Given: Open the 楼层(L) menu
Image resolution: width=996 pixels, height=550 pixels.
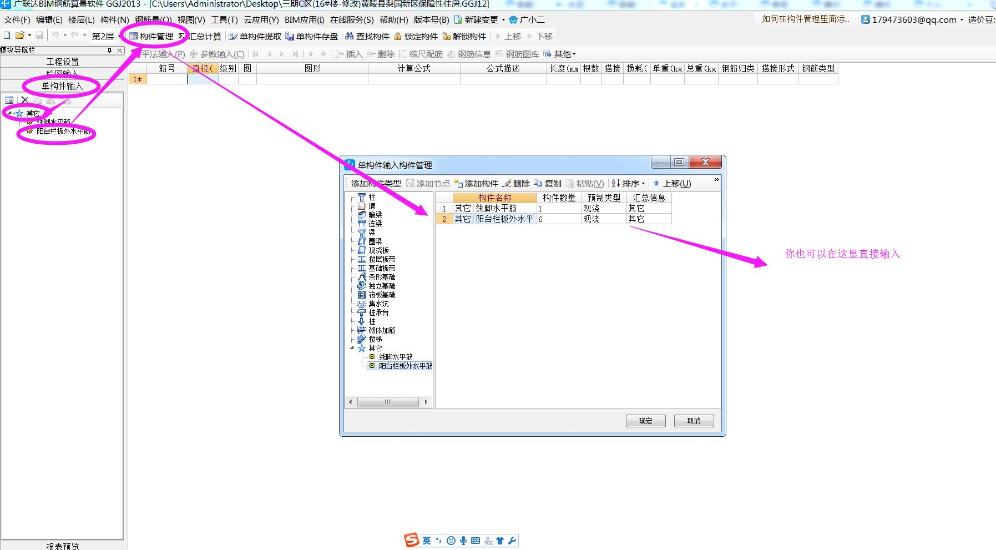Looking at the screenshot, I should tap(82, 20).
